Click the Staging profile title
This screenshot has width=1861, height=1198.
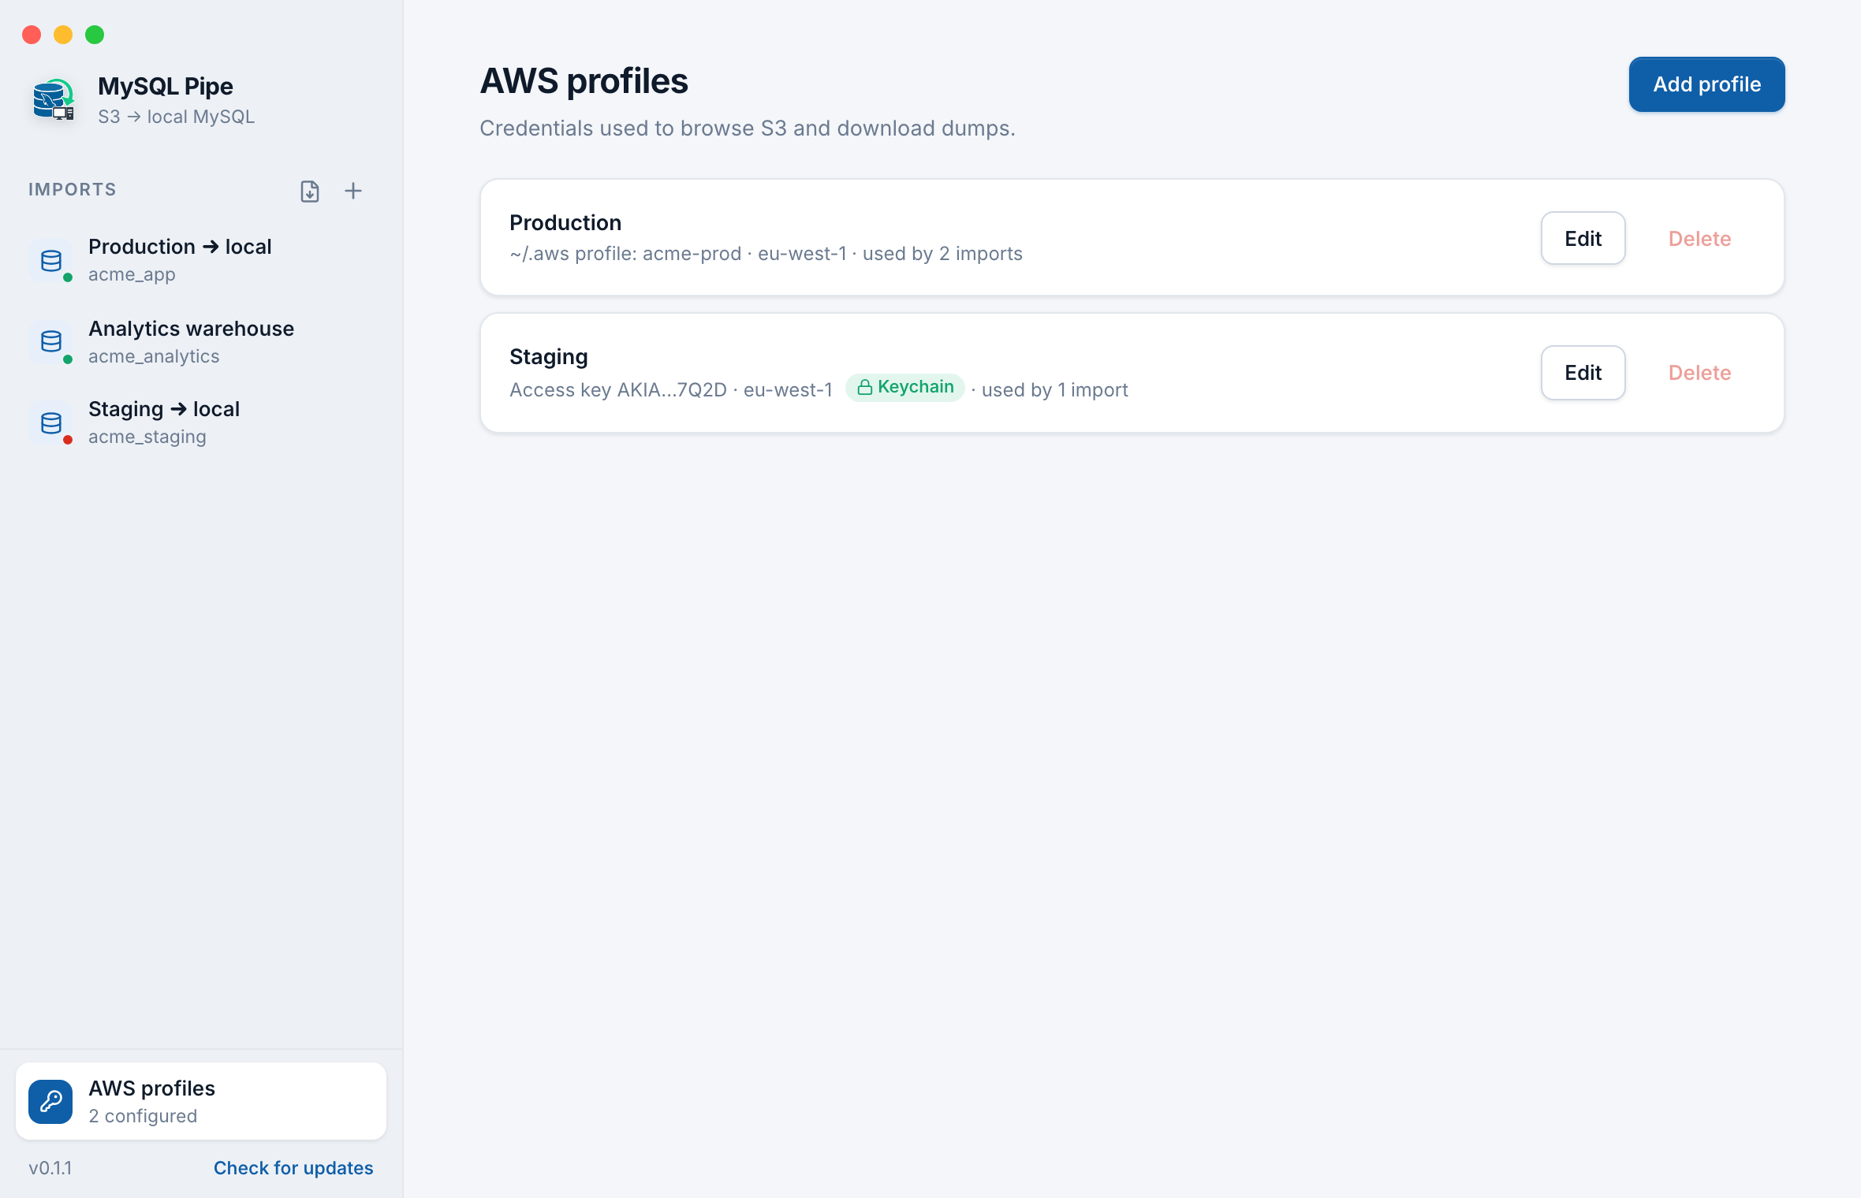tap(549, 356)
